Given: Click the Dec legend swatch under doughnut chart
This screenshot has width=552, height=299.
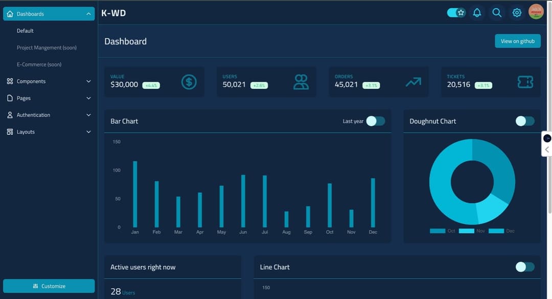Looking at the screenshot, I should coord(496,231).
